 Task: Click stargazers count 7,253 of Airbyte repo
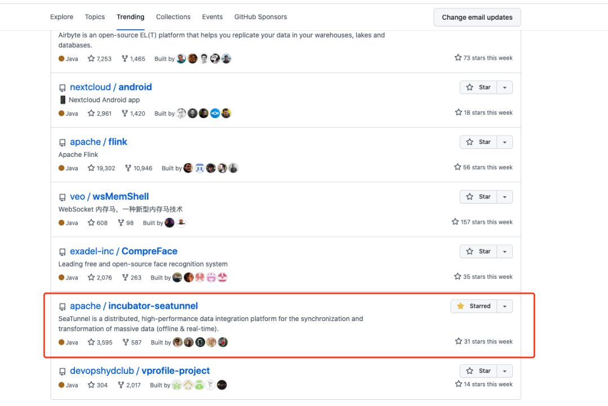tap(100, 59)
